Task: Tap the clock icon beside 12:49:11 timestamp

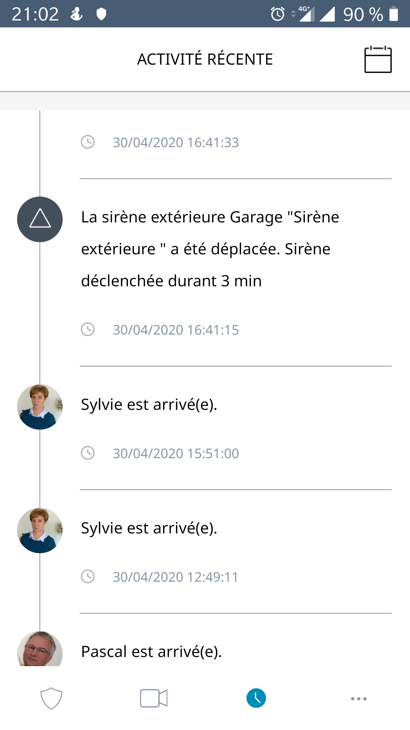Action: pyautogui.click(x=88, y=576)
